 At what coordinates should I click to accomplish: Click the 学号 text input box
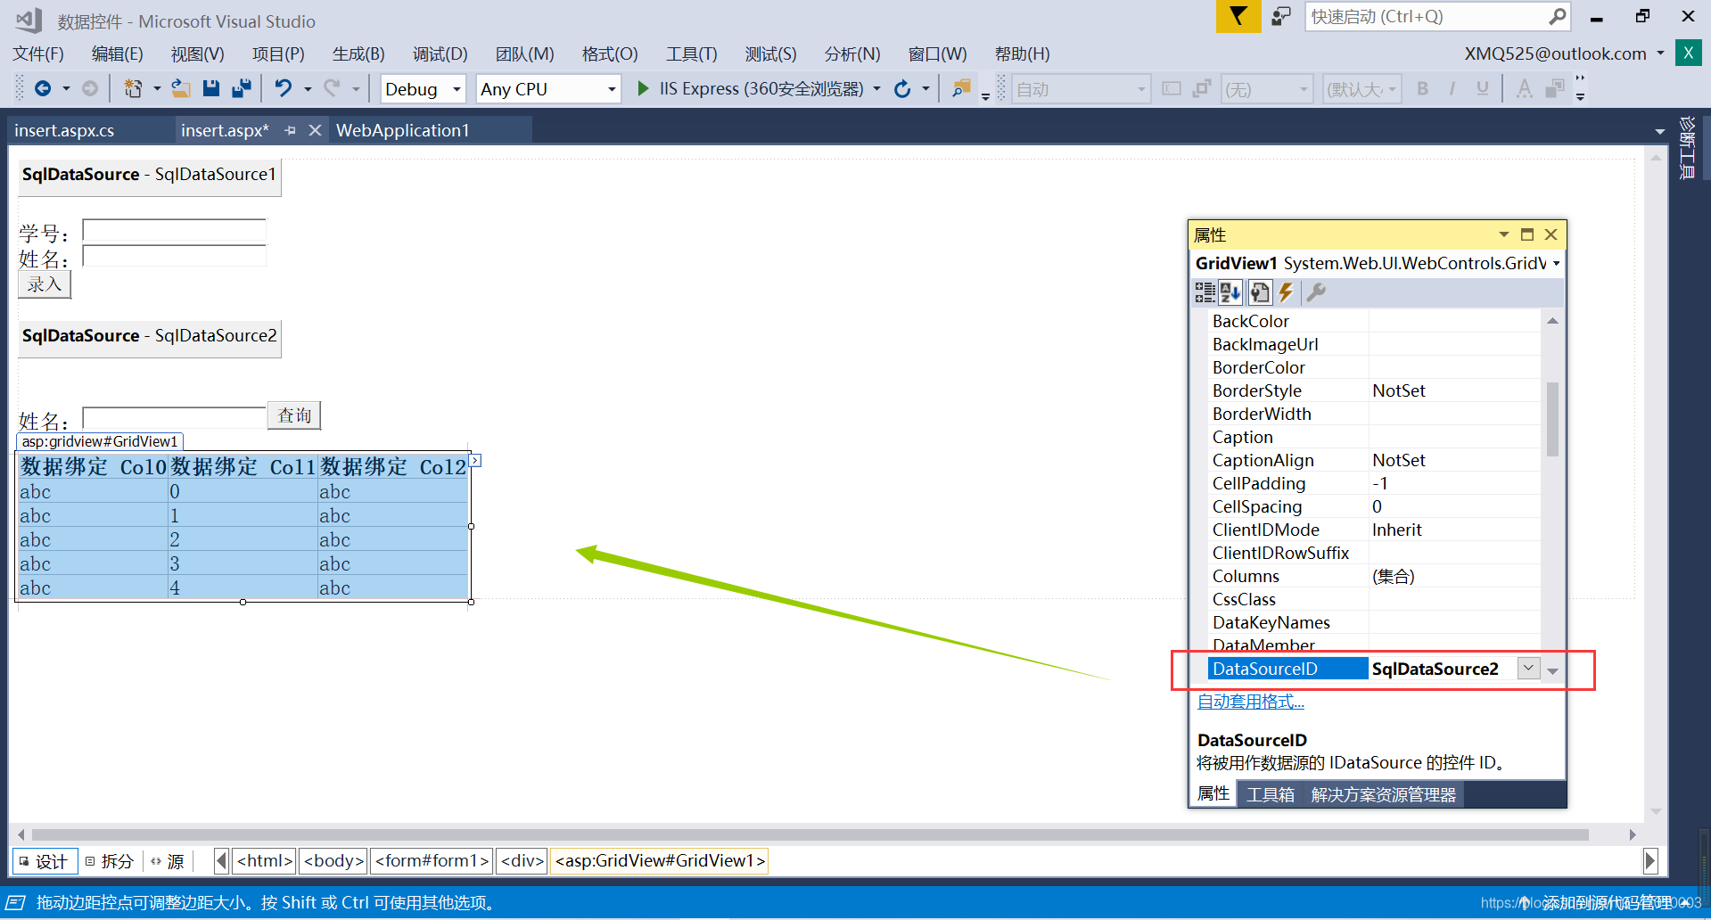point(174,231)
